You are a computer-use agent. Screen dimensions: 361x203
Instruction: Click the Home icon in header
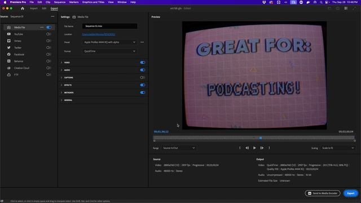tap(23, 8)
